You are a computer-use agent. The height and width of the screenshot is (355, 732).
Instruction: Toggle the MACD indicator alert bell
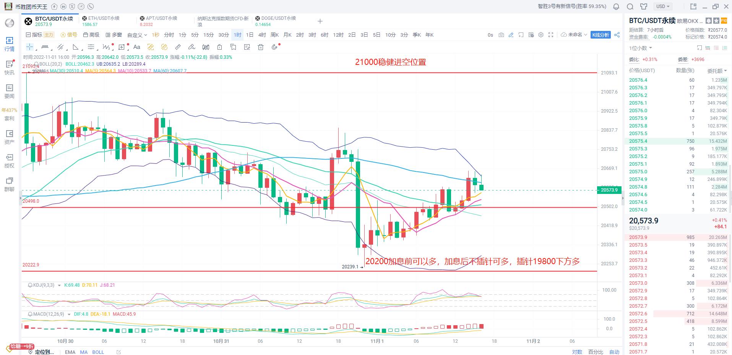[30, 314]
